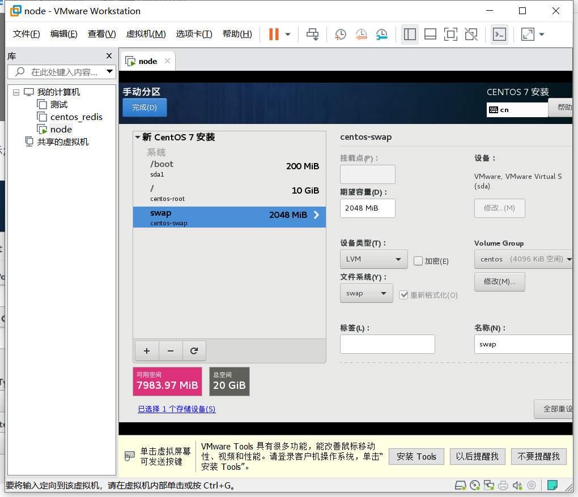Add a new mount point with plus
Screen dimensions: 578x497
[x=147, y=351]
